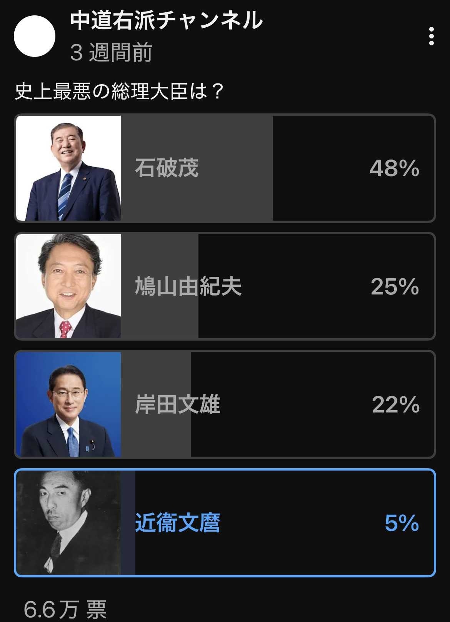Select the 岸田文雄 poll option label
The height and width of the screenshot is (622, 450).
click(177, 404)
